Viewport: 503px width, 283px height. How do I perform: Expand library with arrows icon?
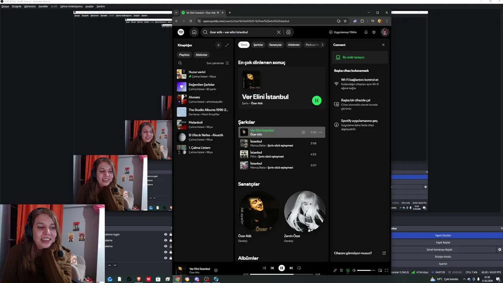(x=227, y=45)
